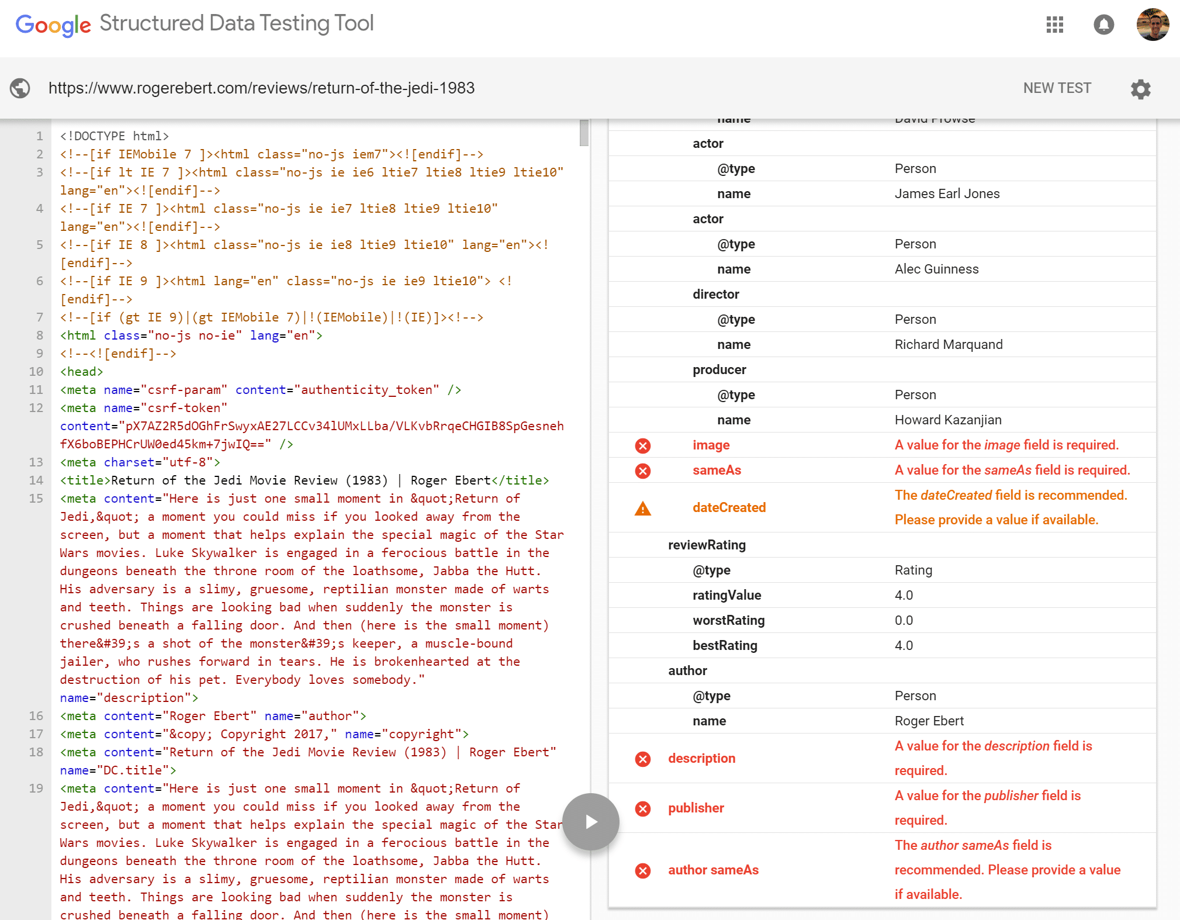This screenshot has height=920, width=1180.
Task: Open the settings gear icon
Action: coord(1140,89)
